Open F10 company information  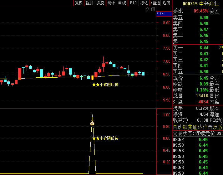(133, 3)
